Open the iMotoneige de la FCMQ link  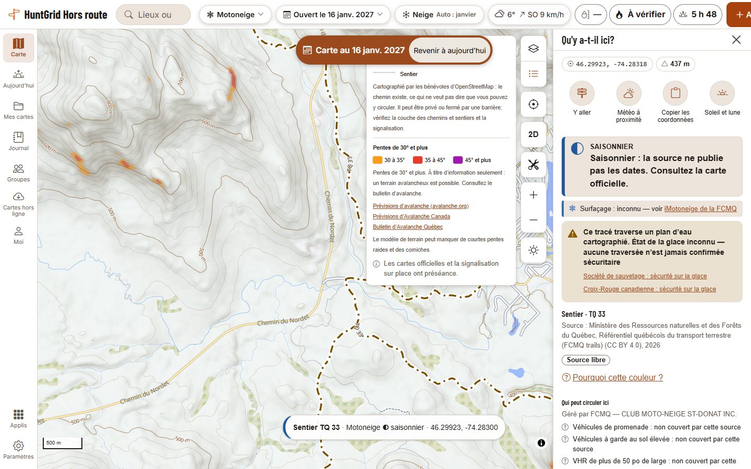tap(700, 208)
